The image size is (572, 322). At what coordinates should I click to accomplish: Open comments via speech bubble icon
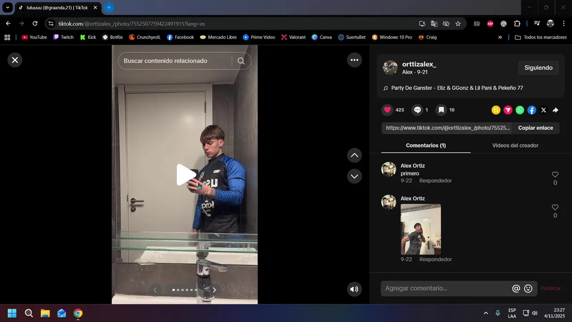pos(417,110)
